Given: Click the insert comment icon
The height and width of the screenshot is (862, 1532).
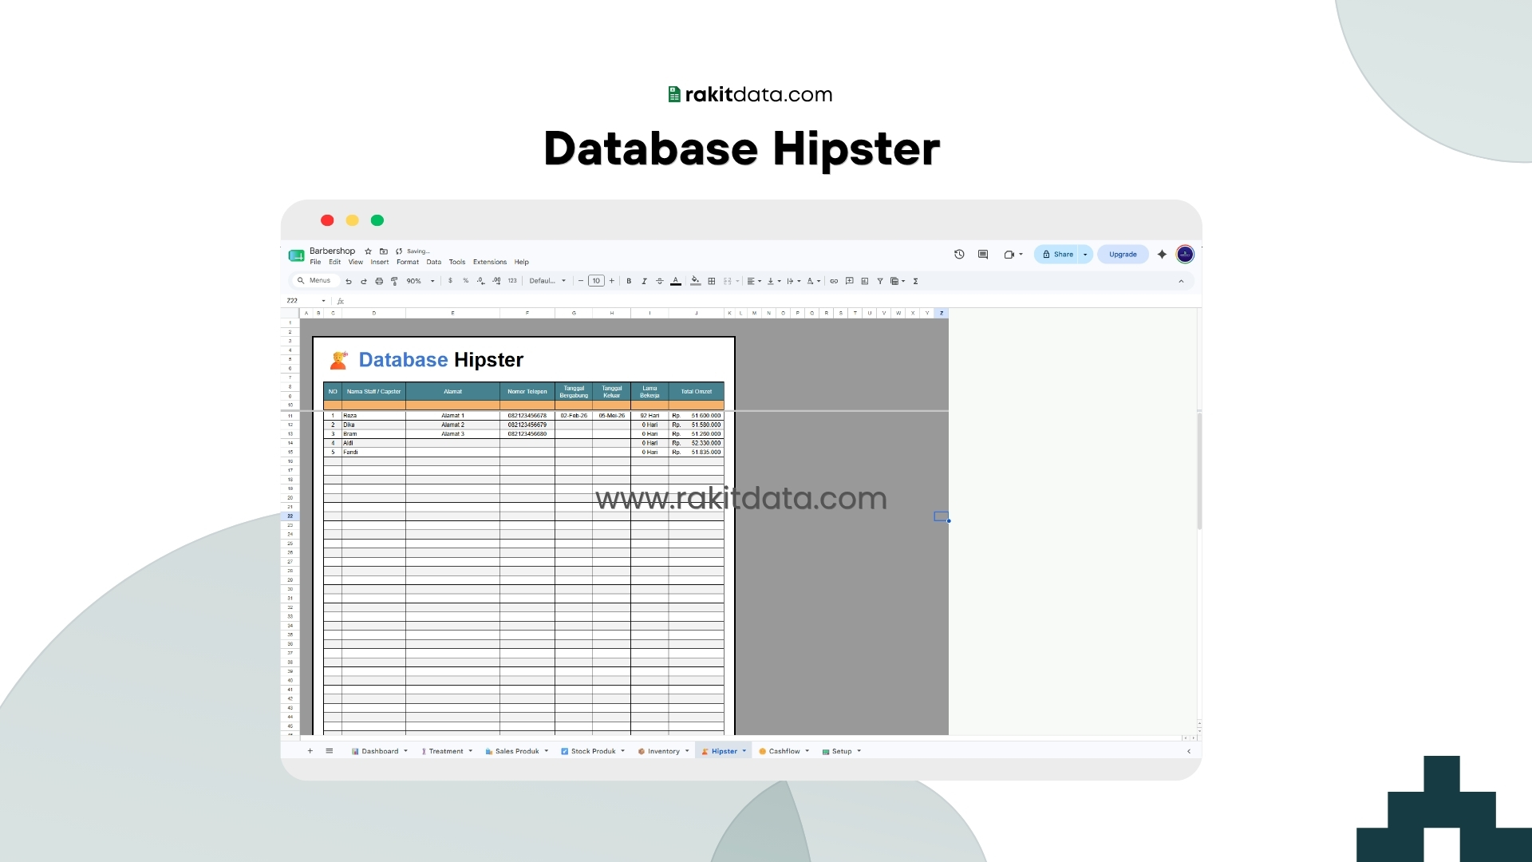Looking at the screenshot, I should click(x=850, y=281).
